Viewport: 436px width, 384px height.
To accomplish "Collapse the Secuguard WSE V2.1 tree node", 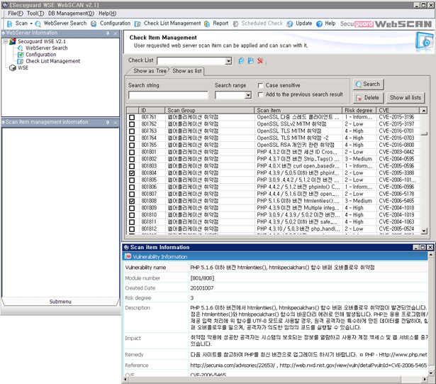I will [x=5, y=41].
